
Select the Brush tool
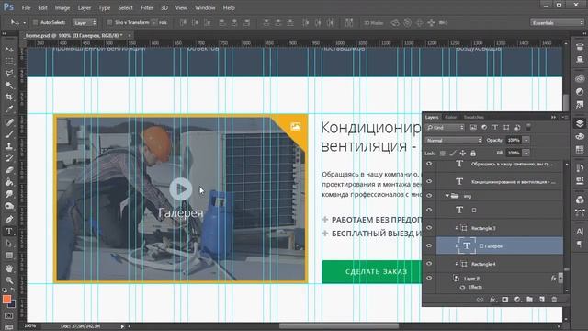[9, 134]
